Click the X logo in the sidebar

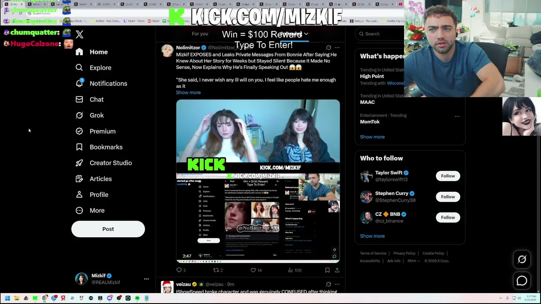pyautogui.click(x=79, y=35)
